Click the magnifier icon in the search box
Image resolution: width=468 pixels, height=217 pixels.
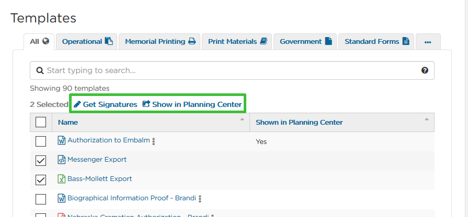pos(40,70)
